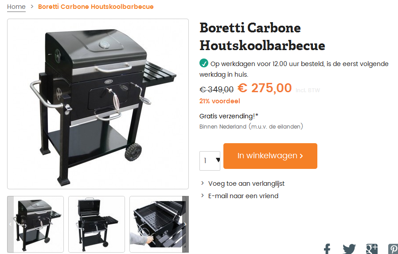Click thumbnail carousel left arrow
Image resolution: width=398 pixels, height=254 pixels.
click(10, 224)
